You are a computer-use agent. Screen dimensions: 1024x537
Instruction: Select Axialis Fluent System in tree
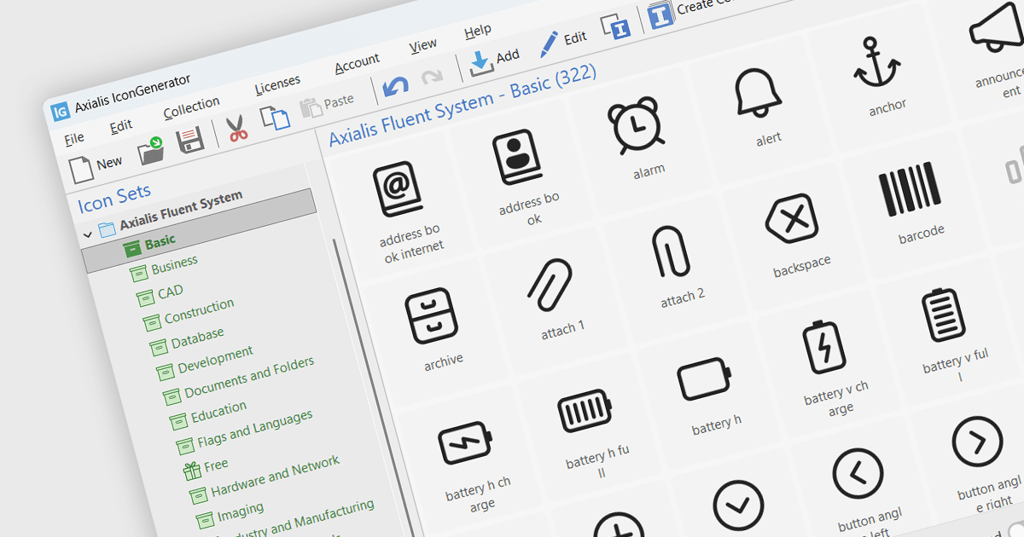point(181,210)
